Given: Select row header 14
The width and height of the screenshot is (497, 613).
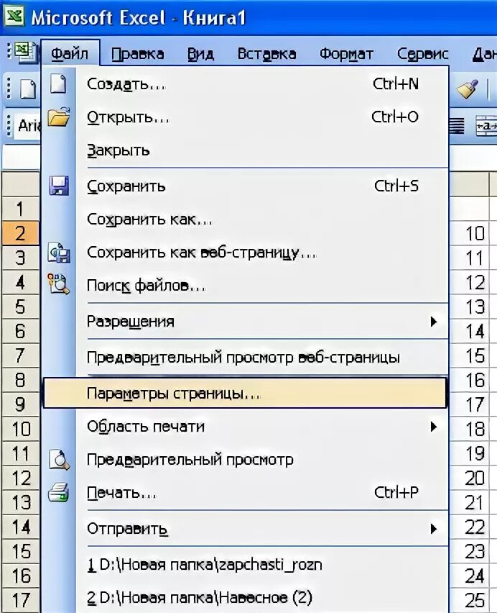Looking at the screenshot, I should click(x=20, y=527).
